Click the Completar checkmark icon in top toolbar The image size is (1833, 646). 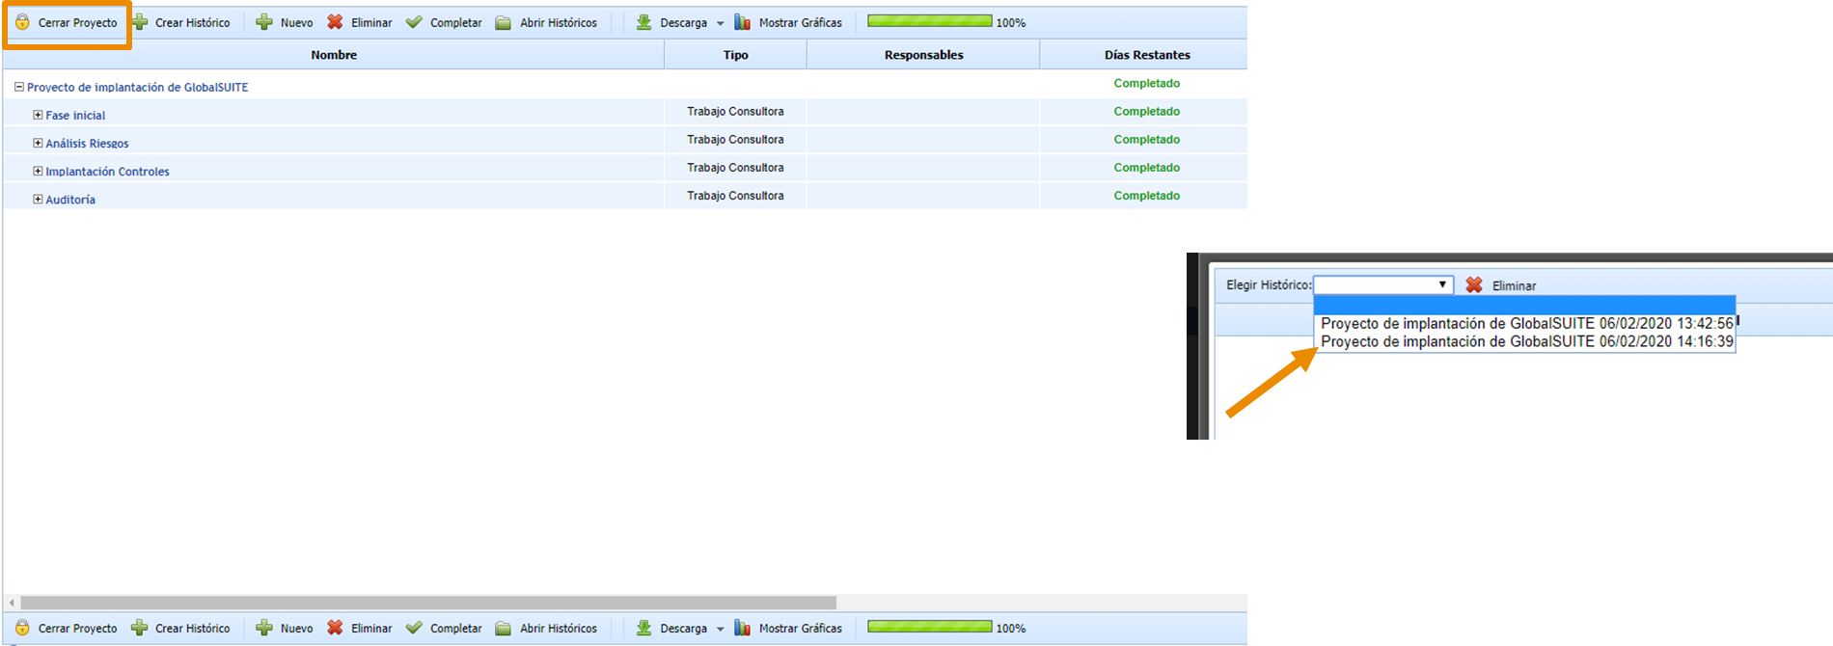(414, 22)
